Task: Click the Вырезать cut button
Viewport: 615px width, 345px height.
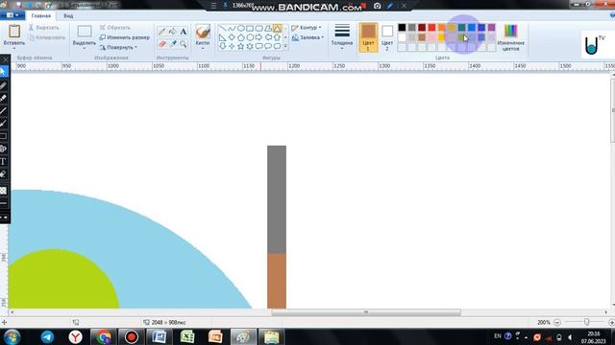Action: click(x=43, y=28)
